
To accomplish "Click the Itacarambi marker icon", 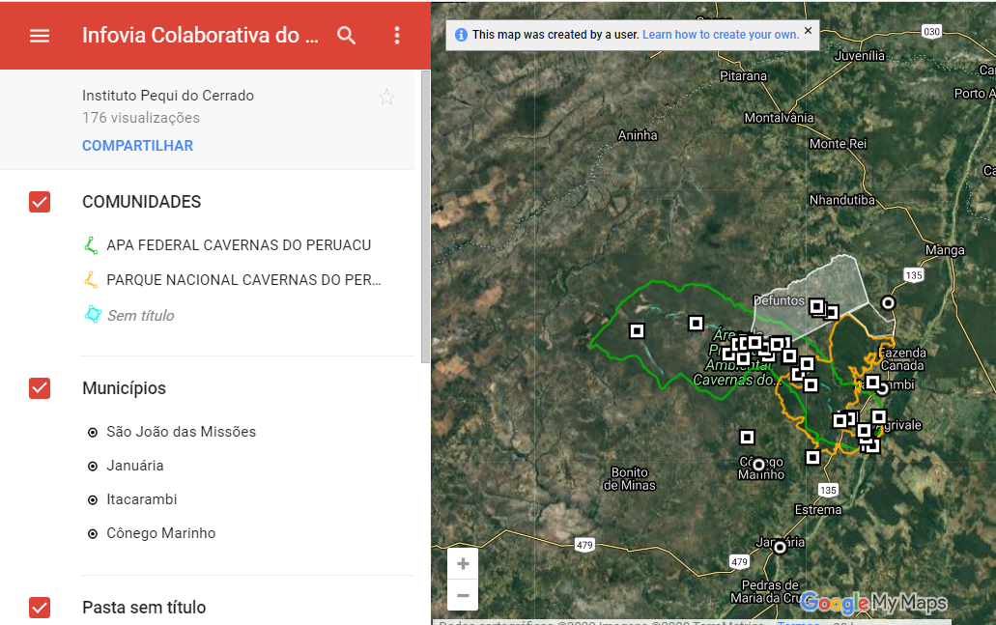I will [x=92, y=499].
